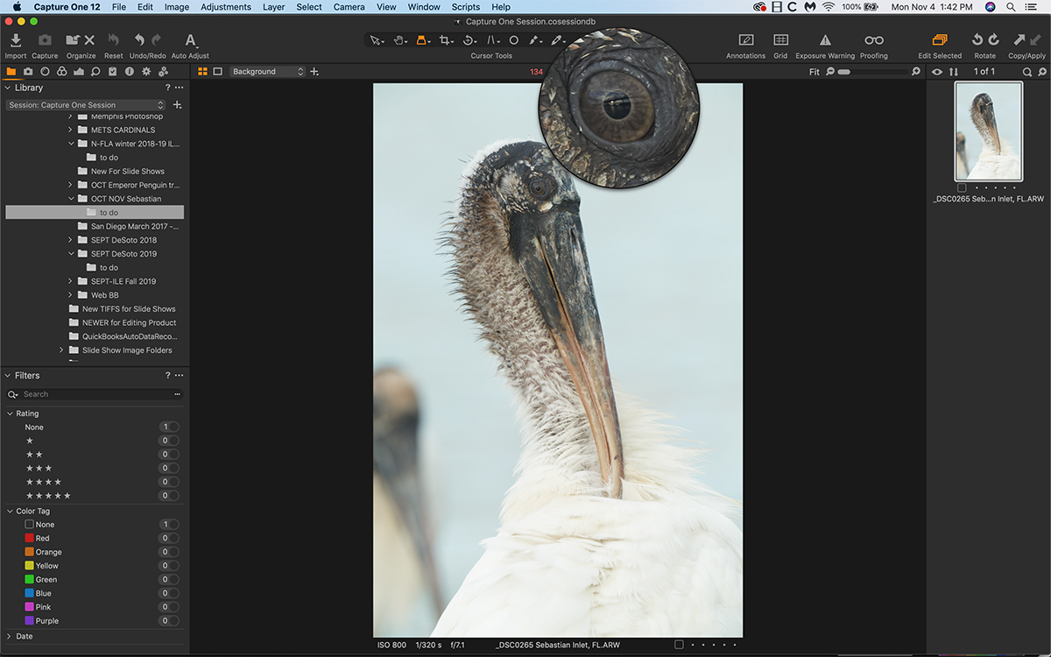
Task: Open Filters panel options ellipsis
Action: pos(179,375)
